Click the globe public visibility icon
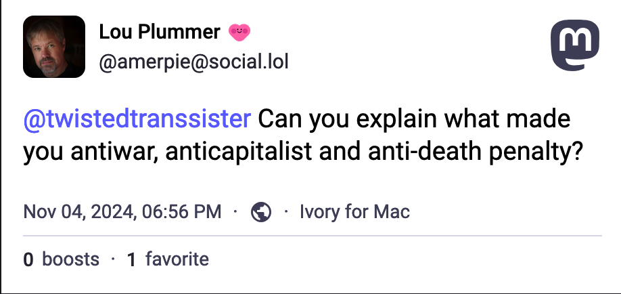This screenshot has width=621, height=294. click(x=261, y=212)
